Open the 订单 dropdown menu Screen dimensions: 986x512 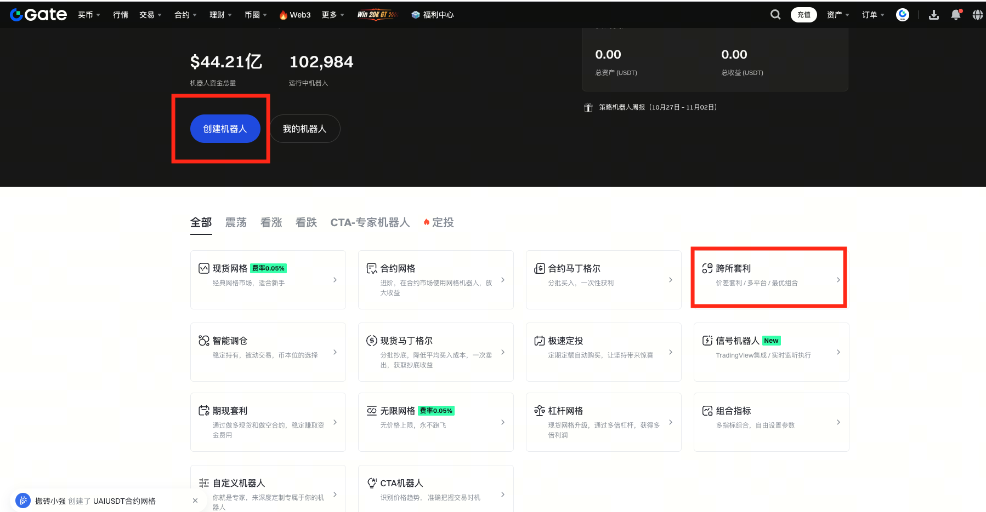click(x=872, y=15)
